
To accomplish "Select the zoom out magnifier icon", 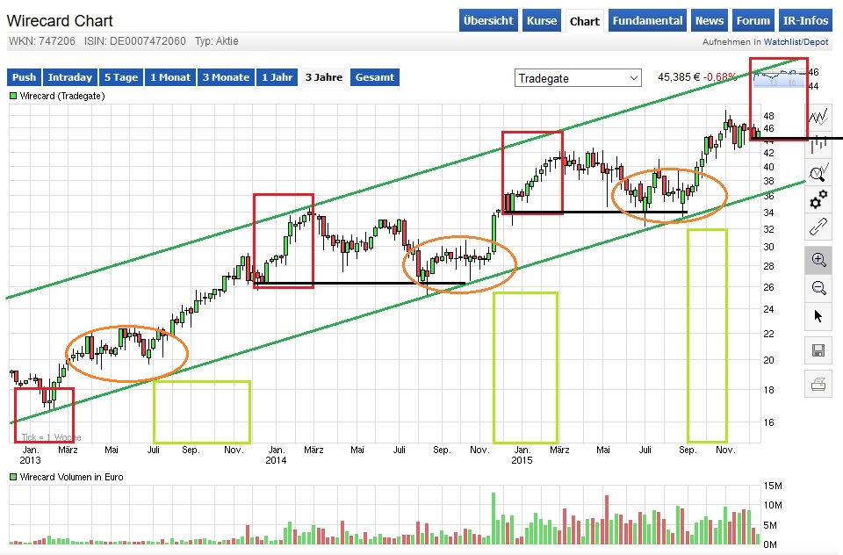I will 818,288.
